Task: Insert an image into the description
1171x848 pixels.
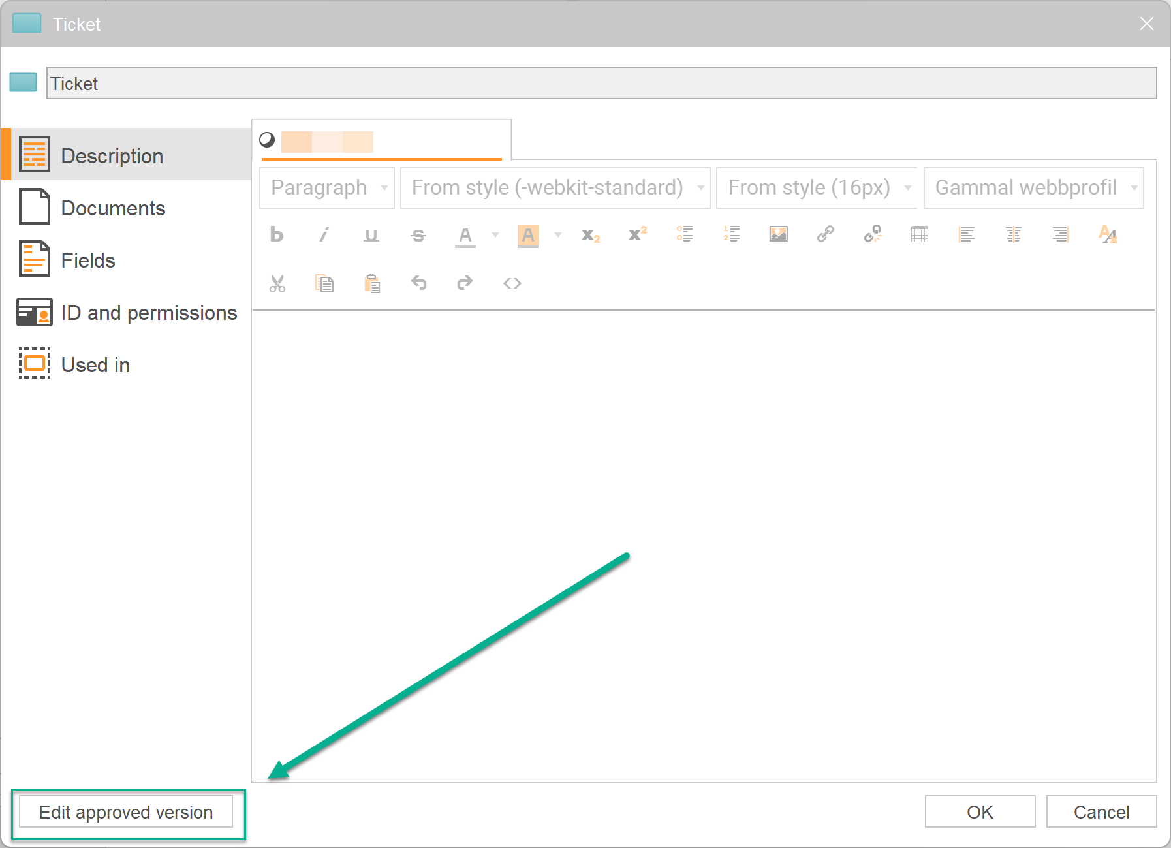Action: click(x=778, y=234)
